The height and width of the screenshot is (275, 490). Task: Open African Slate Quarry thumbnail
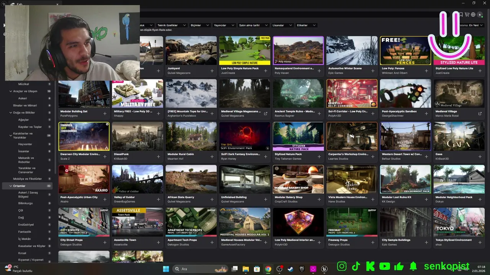[191, 179]
